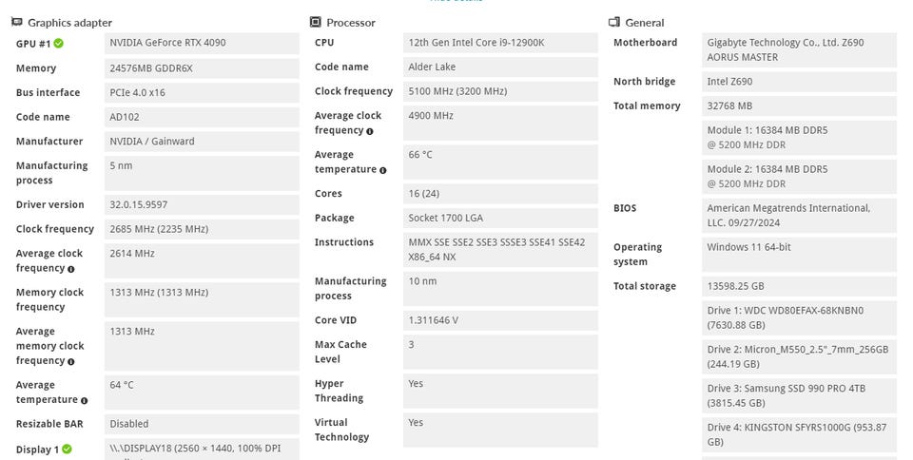Click the Hyper Threading Yes value
The image size is (913, 460).
pyautogui.click(x=416, y=384)
